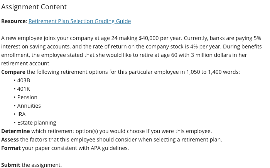Open Retirement Plan Selection Grading Guide link
270x168 pixels.
pos(79,21)
